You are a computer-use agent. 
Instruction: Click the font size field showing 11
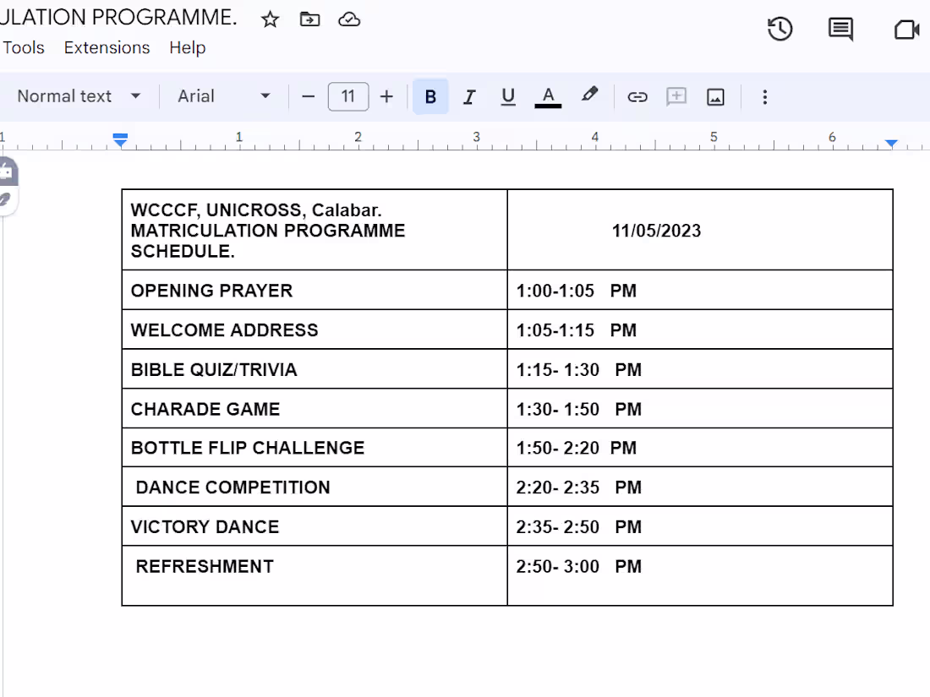(x=348, y=96)
